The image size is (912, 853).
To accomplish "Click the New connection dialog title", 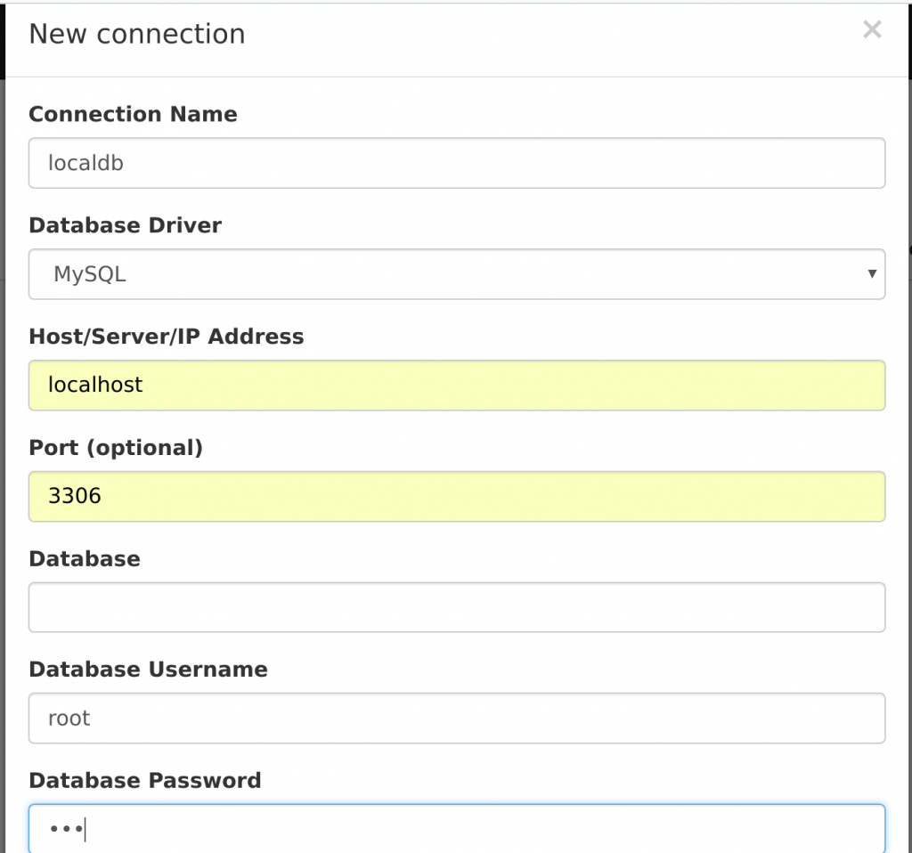I will click(x=136, y=33).
